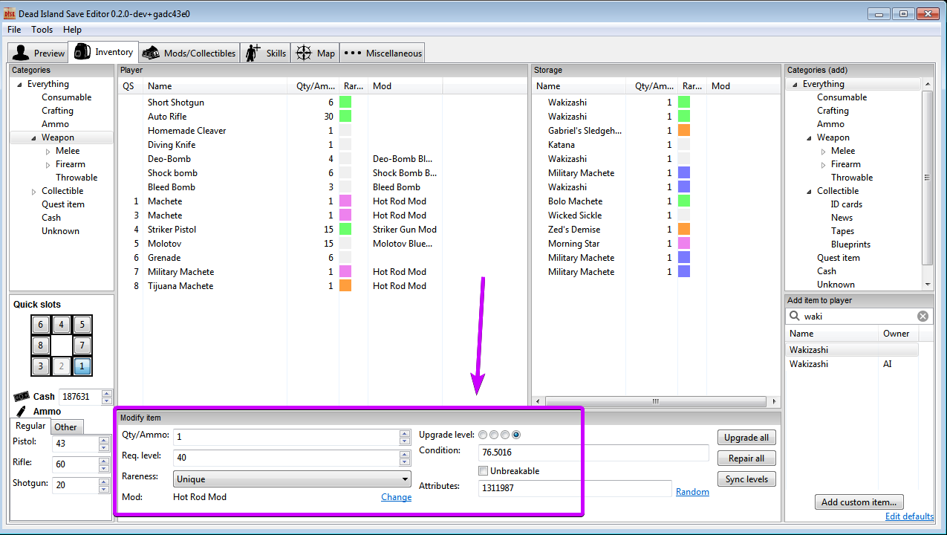This screenshot has height=535, width=947.
Task: Click the Miscellaneous tab dots icon
Action: [352, 53]
